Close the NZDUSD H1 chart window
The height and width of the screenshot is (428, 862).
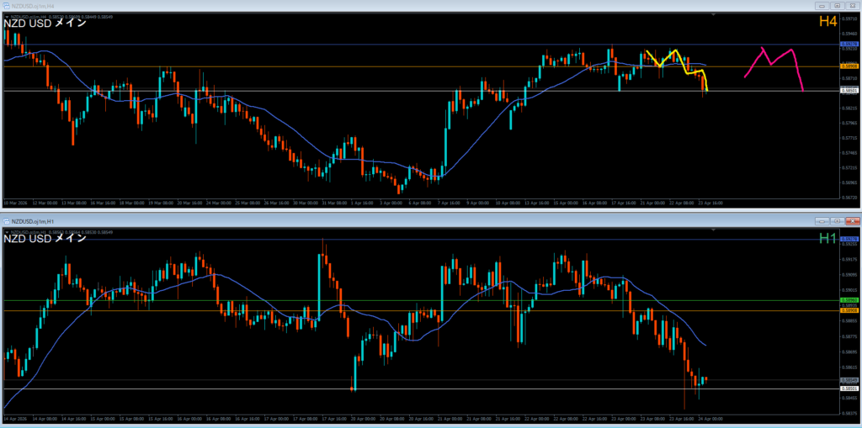[851, 221]
